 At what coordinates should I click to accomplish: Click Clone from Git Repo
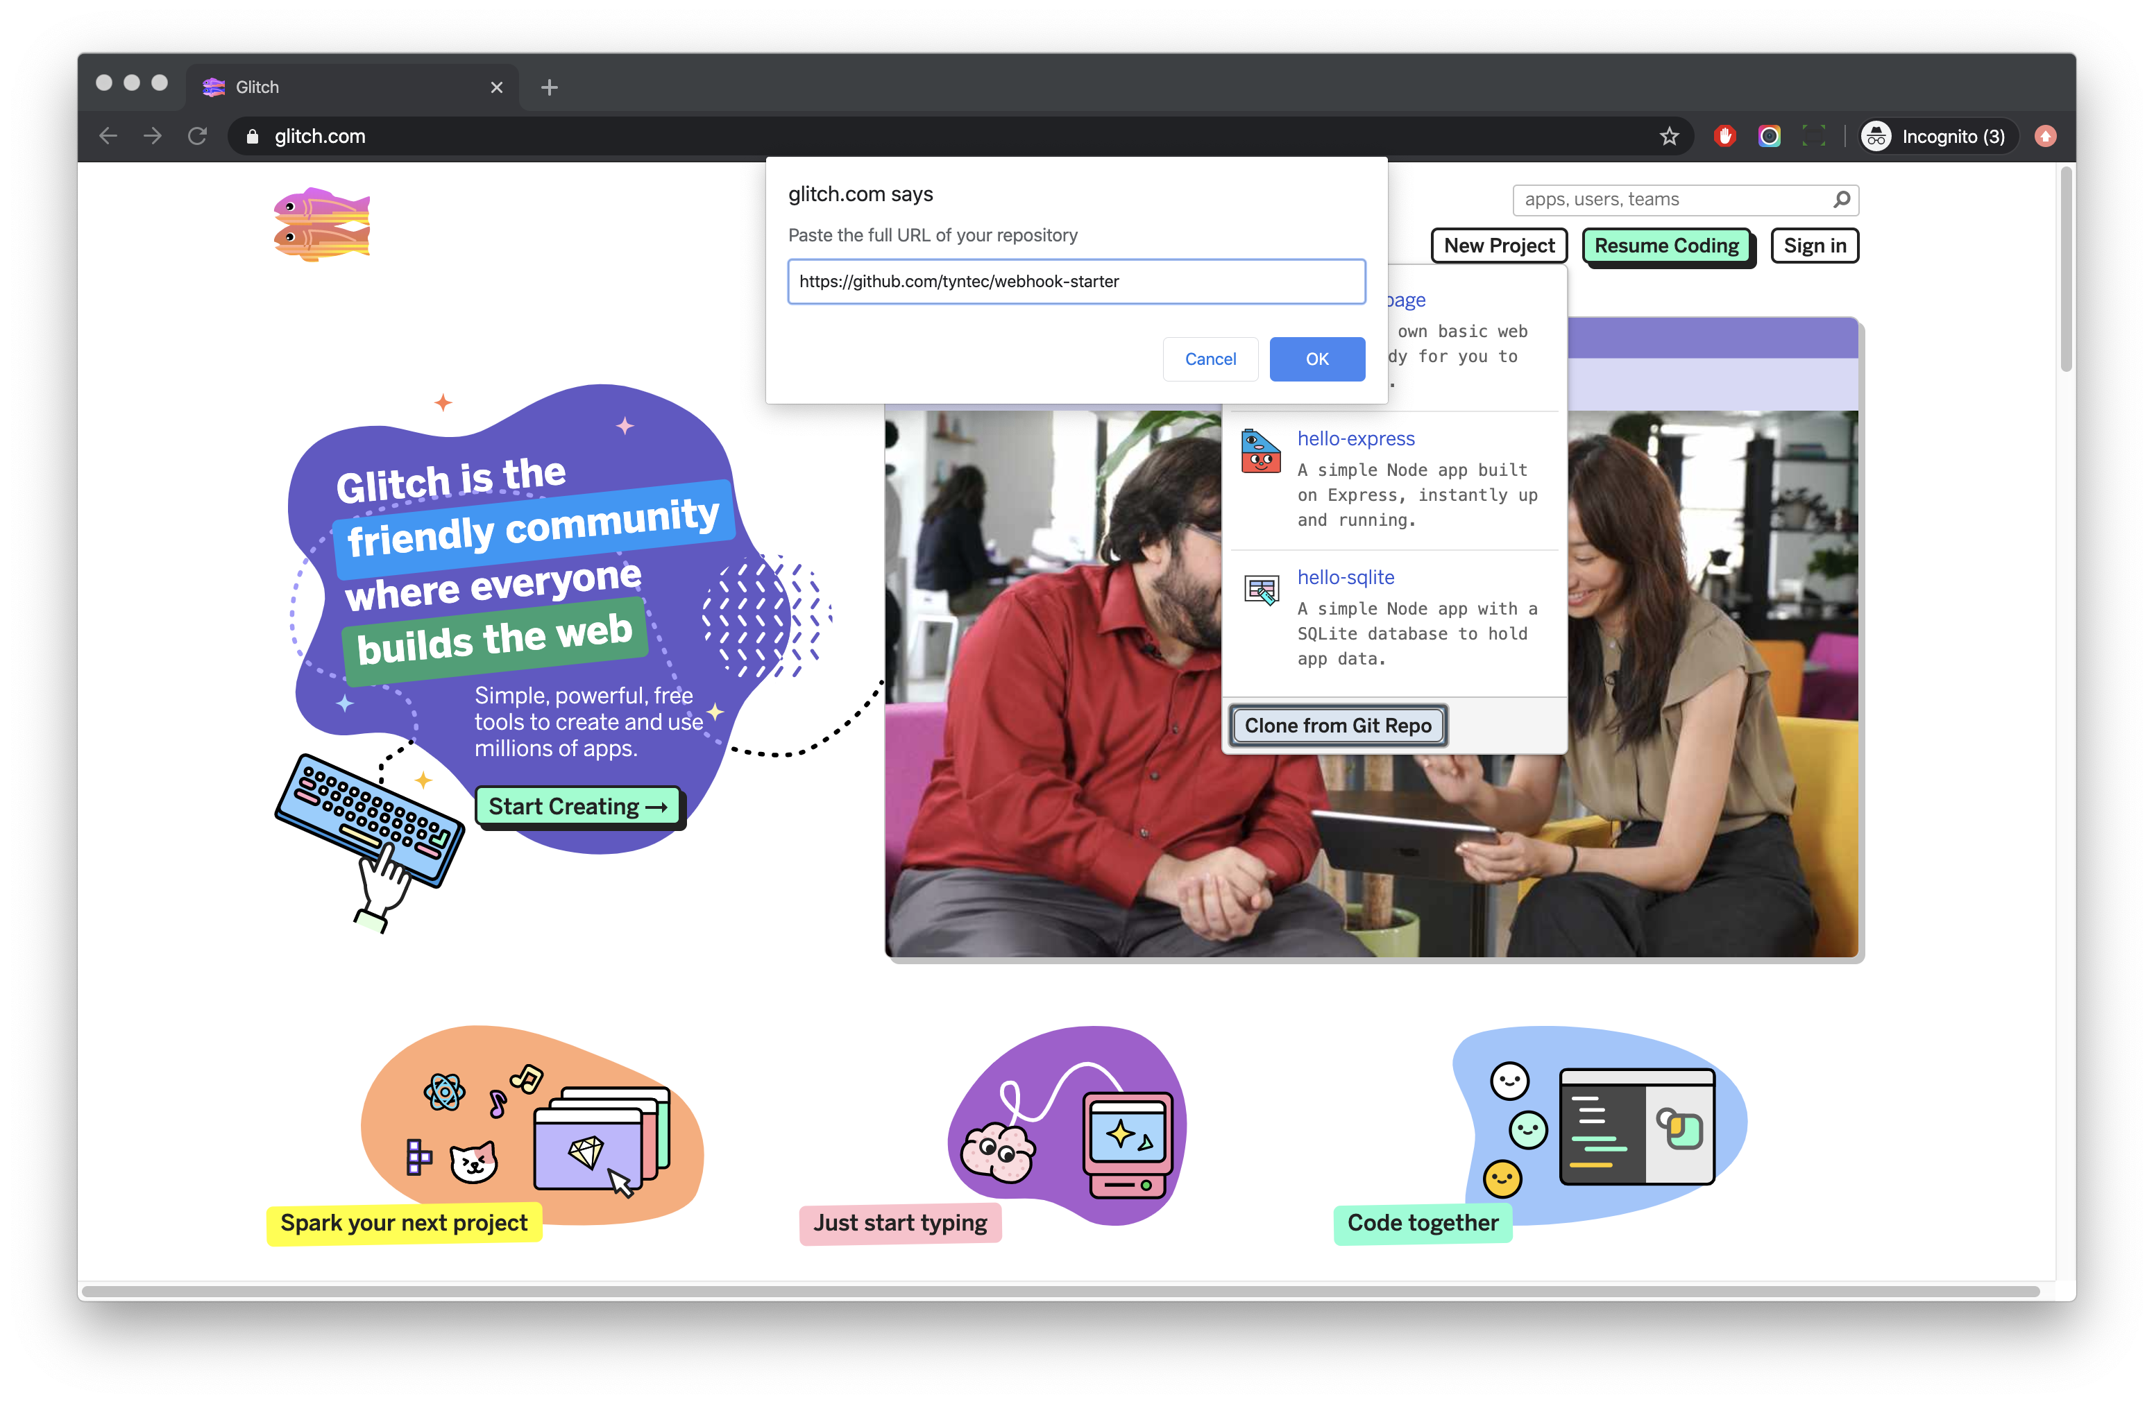coord(1338,726)
